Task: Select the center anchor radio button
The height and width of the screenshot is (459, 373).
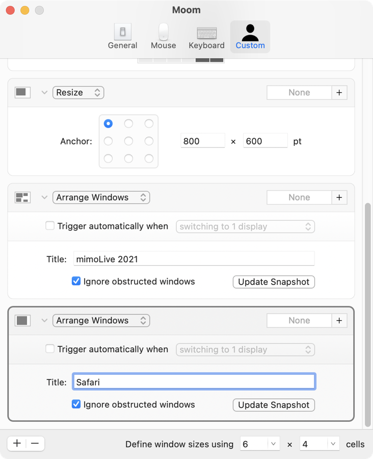Action: point(128,141)
